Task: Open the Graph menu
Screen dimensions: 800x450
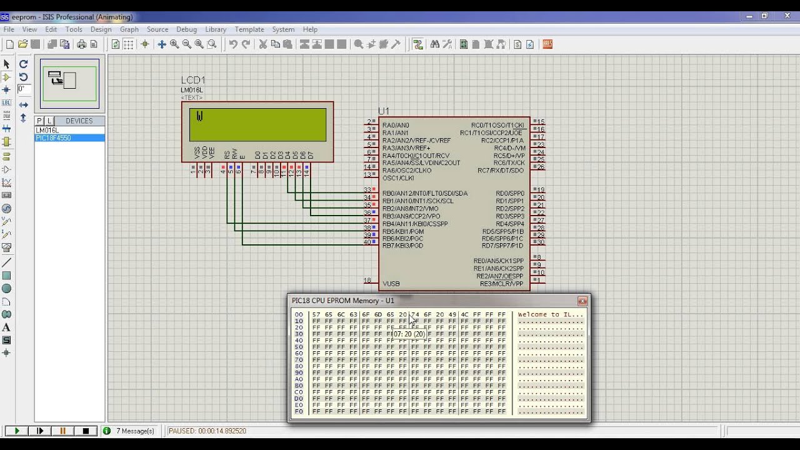Action: click(129, 29)
